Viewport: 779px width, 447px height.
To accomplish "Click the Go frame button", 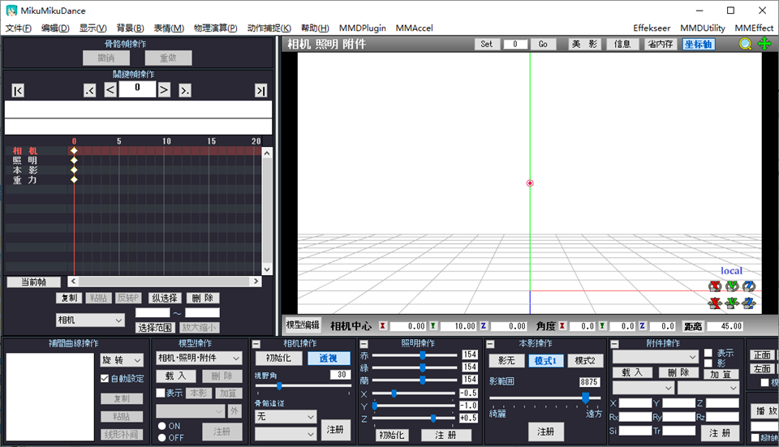I will 543,44.
